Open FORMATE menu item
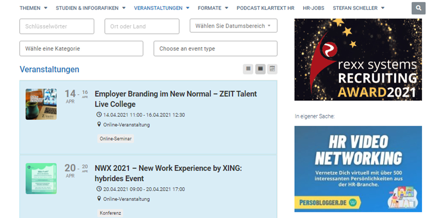The height and width of the screenshot is (218, 448). (x=210, y=8)
